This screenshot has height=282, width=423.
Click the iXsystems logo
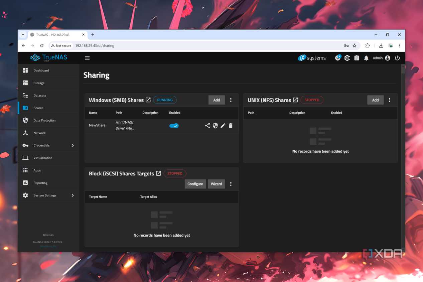pyautogui.click(x=312, y=58)
